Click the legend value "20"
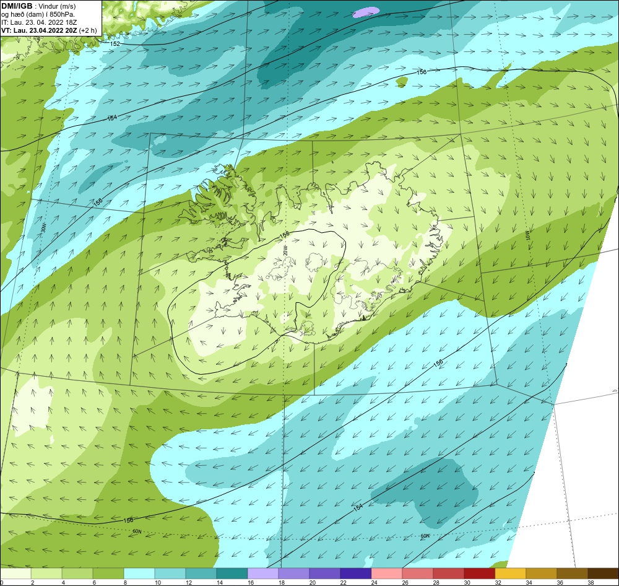The image size is (619, 586). click(x=312, y=582)
